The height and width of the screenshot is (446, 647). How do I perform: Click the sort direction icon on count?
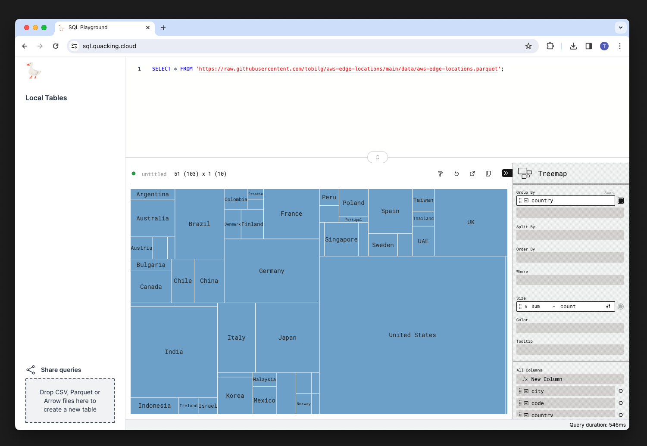point(608,307)
